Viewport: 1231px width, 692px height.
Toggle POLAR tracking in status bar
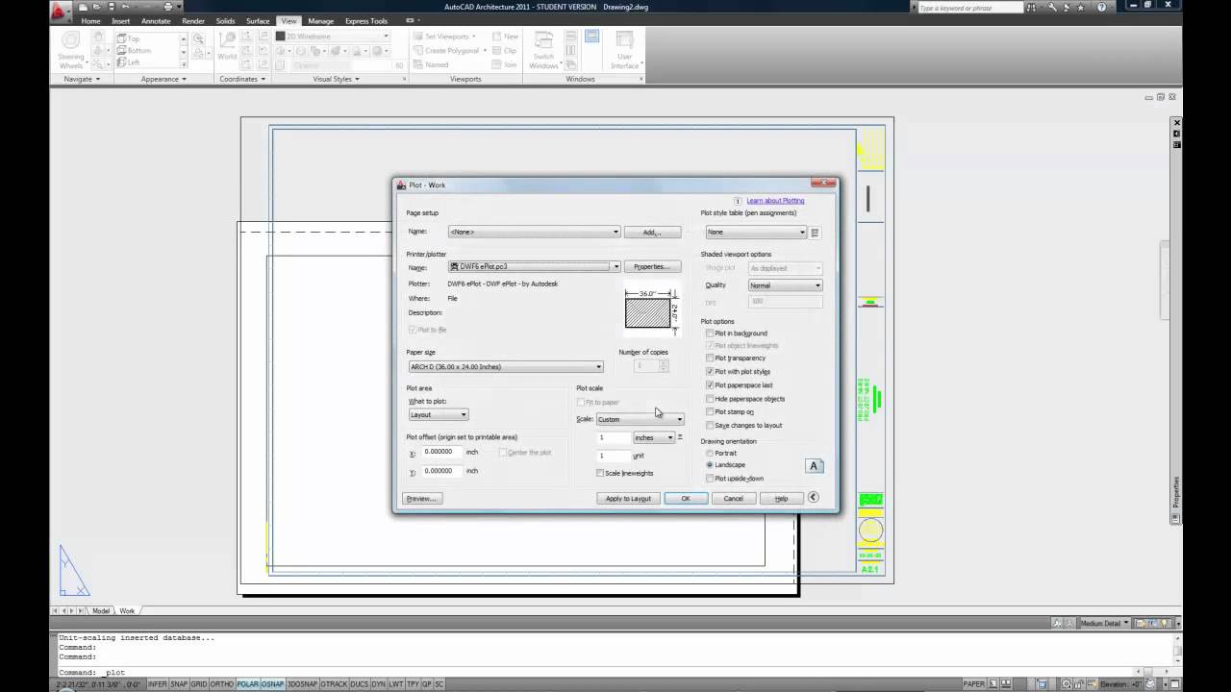248,684
